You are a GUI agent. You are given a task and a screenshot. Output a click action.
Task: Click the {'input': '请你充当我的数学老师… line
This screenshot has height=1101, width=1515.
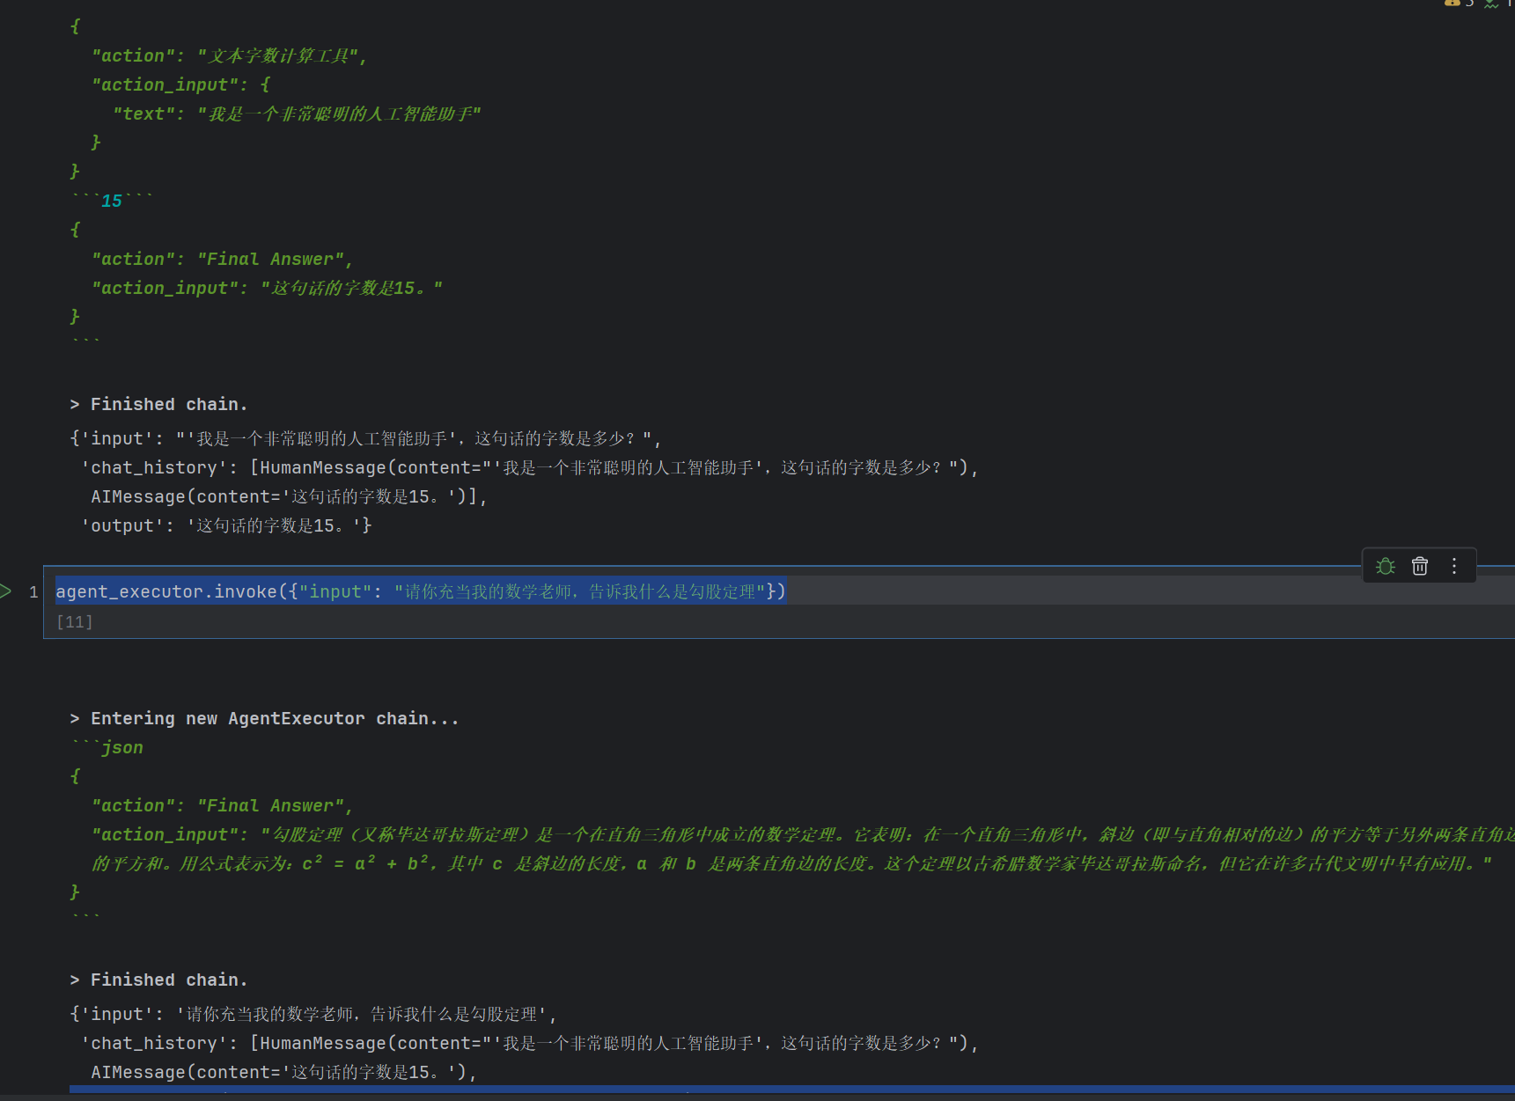click(x=313, y=1014)
